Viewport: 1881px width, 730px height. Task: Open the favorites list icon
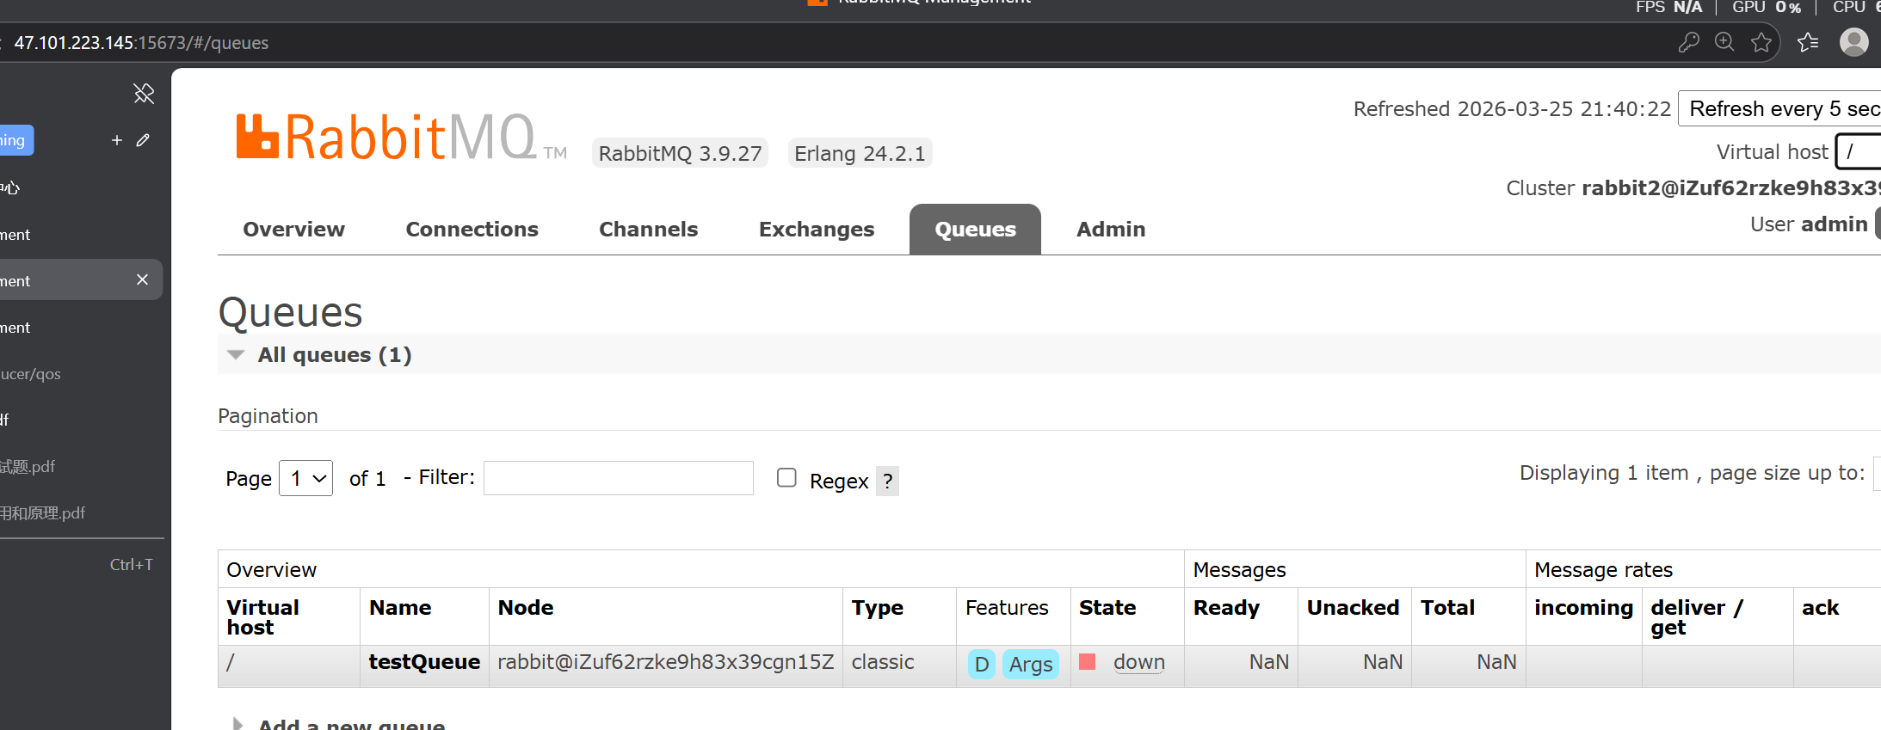pyautogui.click(x=1808, y=42)
